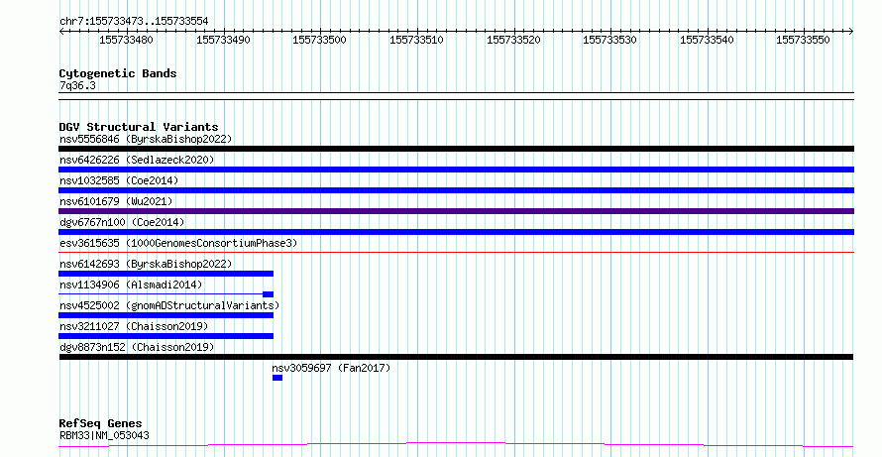Click the thin red line of esv3615635

click(456, 252)
